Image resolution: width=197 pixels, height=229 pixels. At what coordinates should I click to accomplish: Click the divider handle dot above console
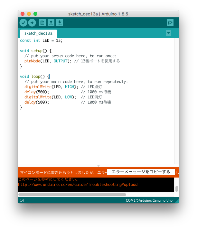98,166
